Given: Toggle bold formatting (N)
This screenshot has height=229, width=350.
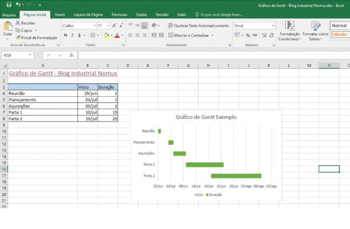Looking at the screenshot, I should point(65,35).
